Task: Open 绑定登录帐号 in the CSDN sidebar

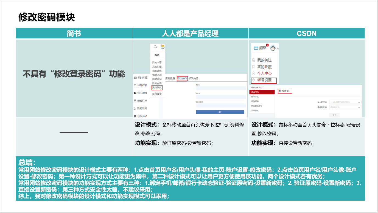Action: point(257,106)
